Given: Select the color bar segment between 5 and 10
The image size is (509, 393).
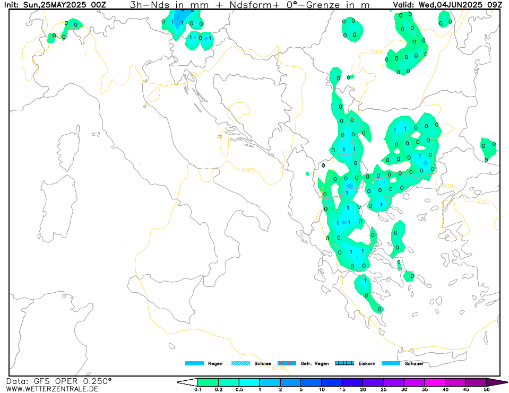Looking at the screenshot, I should click(312, 382).
